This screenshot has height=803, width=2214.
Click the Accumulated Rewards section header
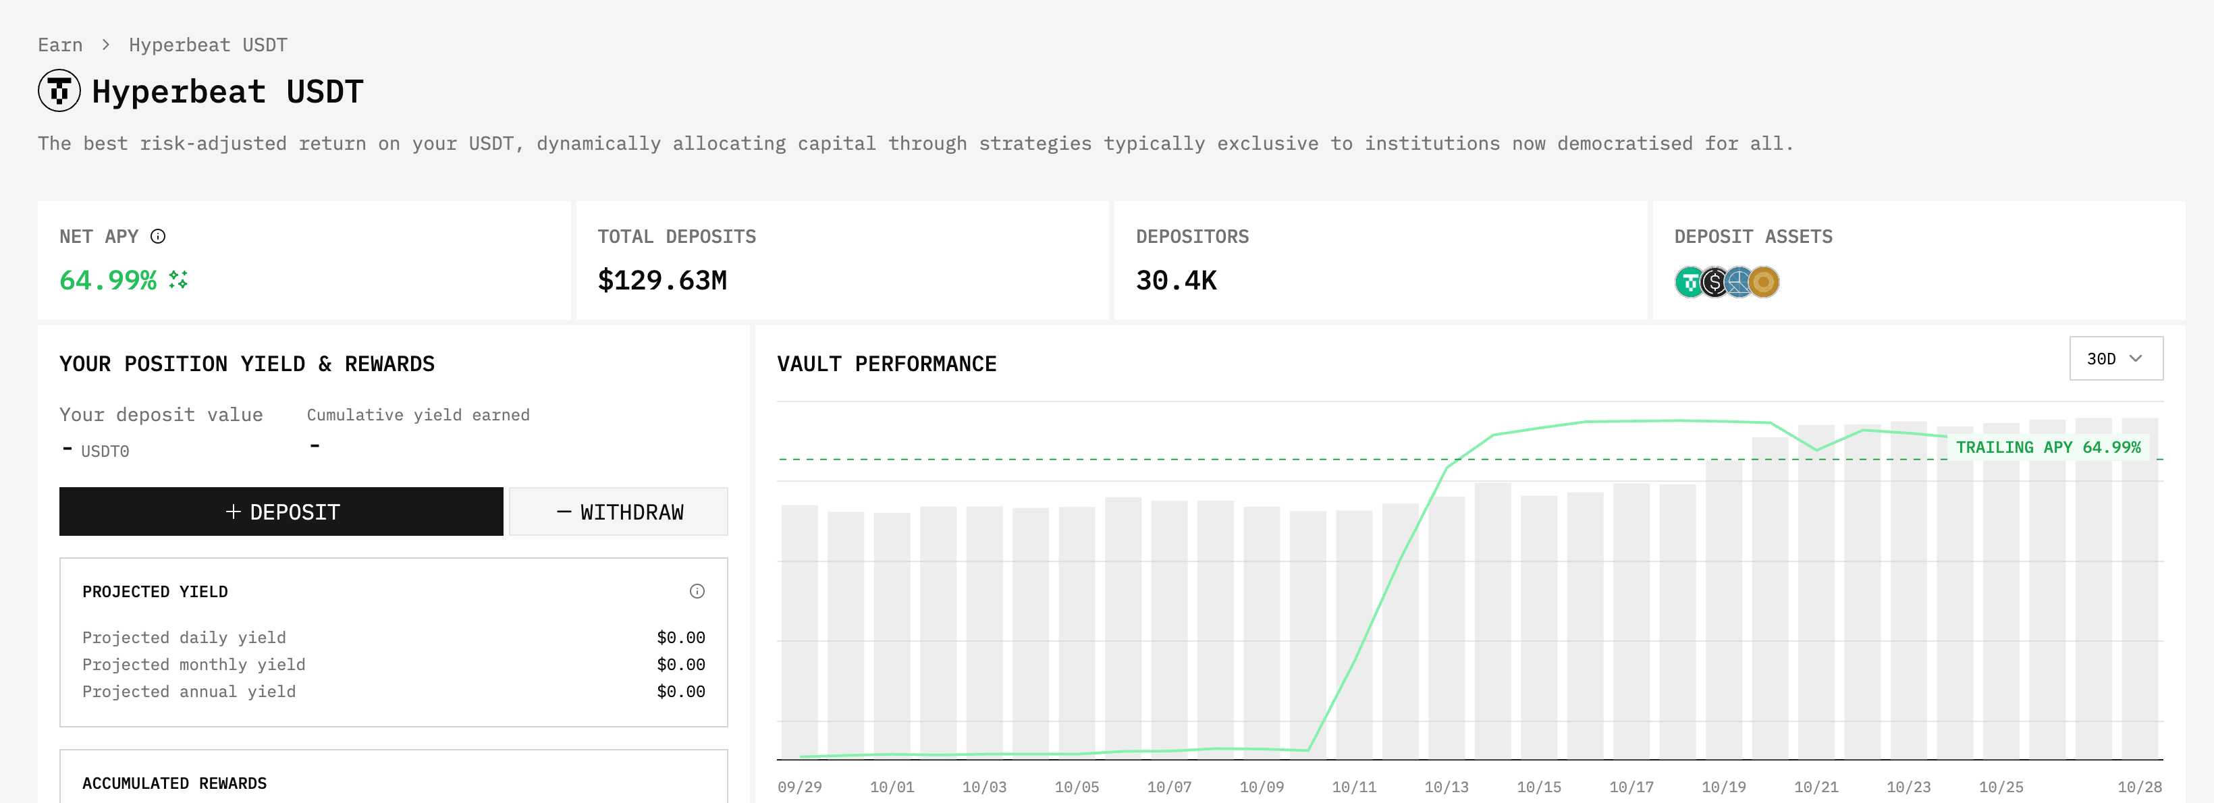click(174, 783)
